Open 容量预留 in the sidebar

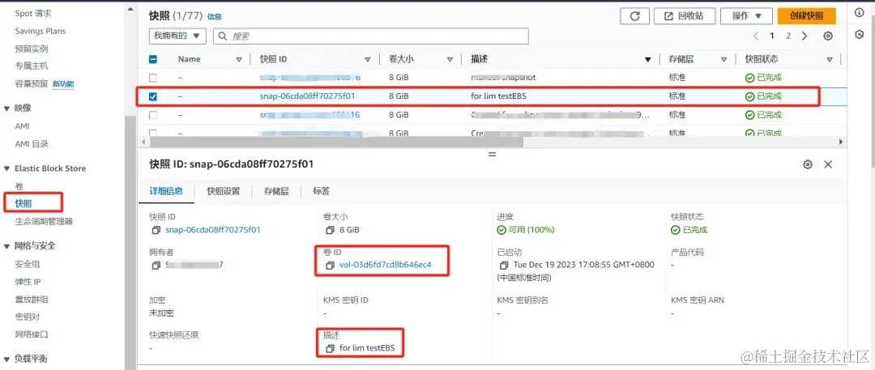32,83
